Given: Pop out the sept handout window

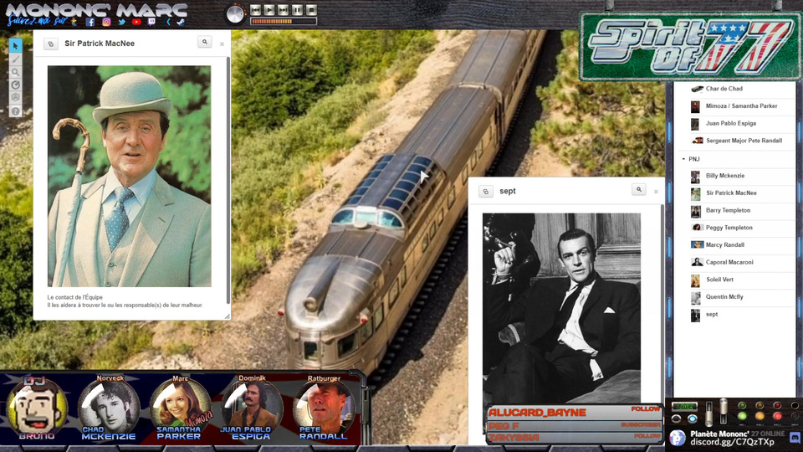Looking at the screenshot, I should point(485,192).
